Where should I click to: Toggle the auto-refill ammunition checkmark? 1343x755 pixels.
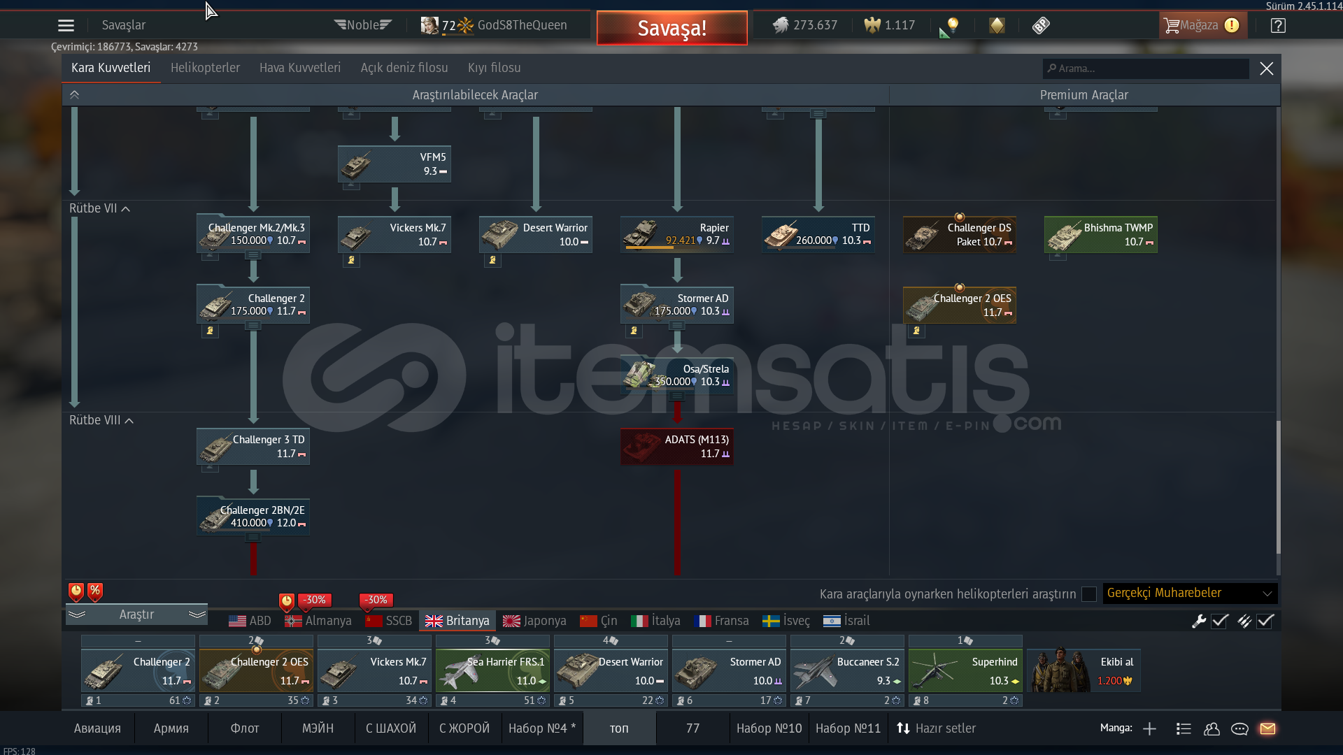click(x=1265, y=621)
